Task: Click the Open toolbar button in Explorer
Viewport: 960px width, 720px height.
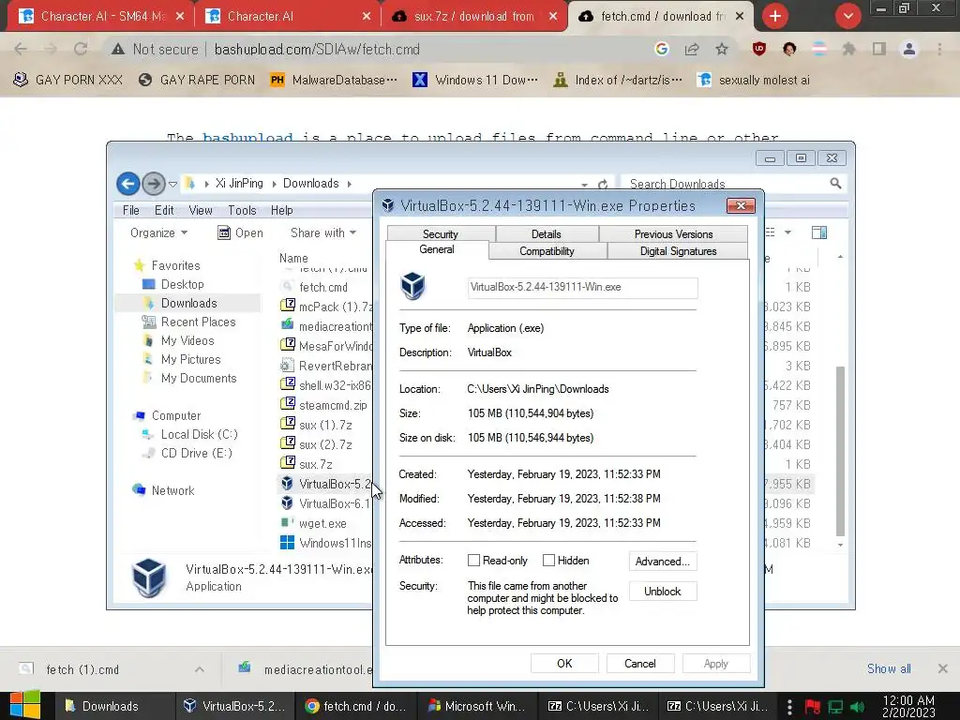Action: coord(241,232)
